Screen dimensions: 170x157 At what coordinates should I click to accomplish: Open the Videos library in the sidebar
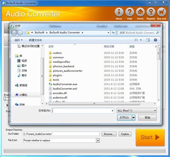tap(22, 61)
